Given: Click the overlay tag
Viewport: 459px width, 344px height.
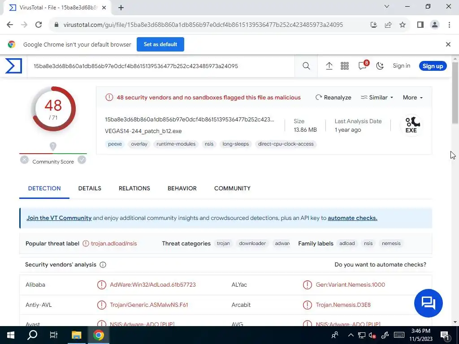Looking at the screenshot, I should point(139,144).
